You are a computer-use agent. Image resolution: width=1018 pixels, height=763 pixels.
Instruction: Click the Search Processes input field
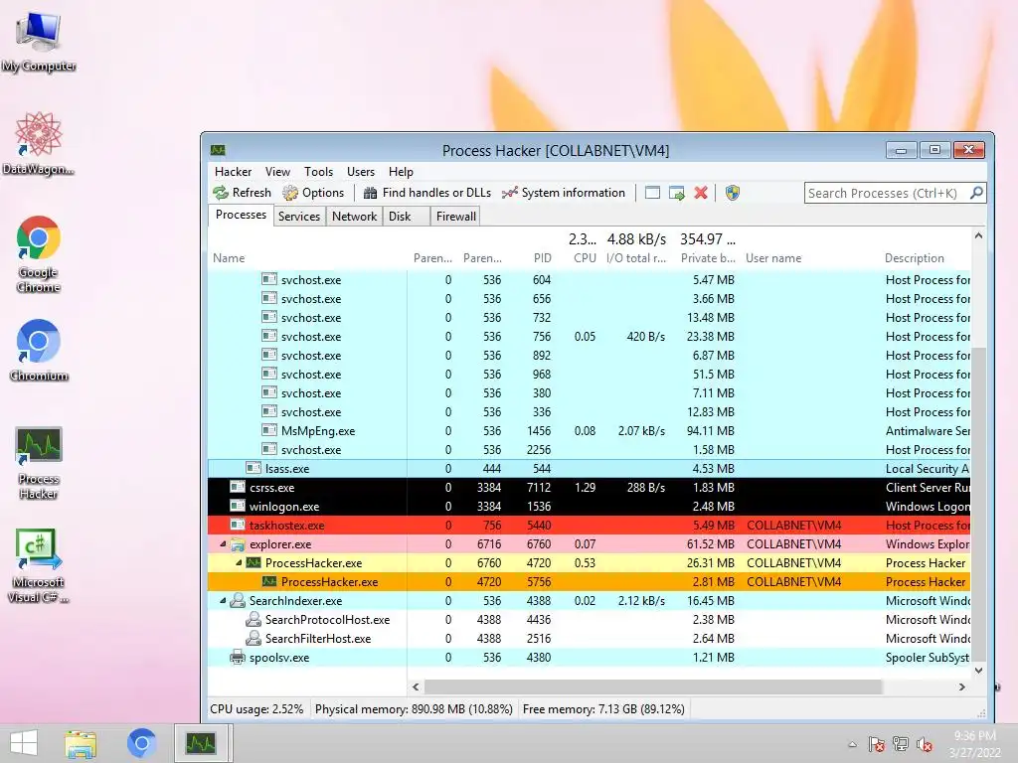886,194
